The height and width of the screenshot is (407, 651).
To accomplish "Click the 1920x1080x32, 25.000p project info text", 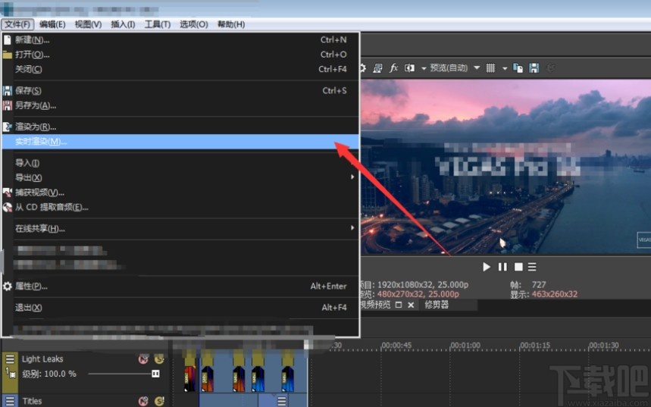I will pyautogui.click(x=423, y=285).
